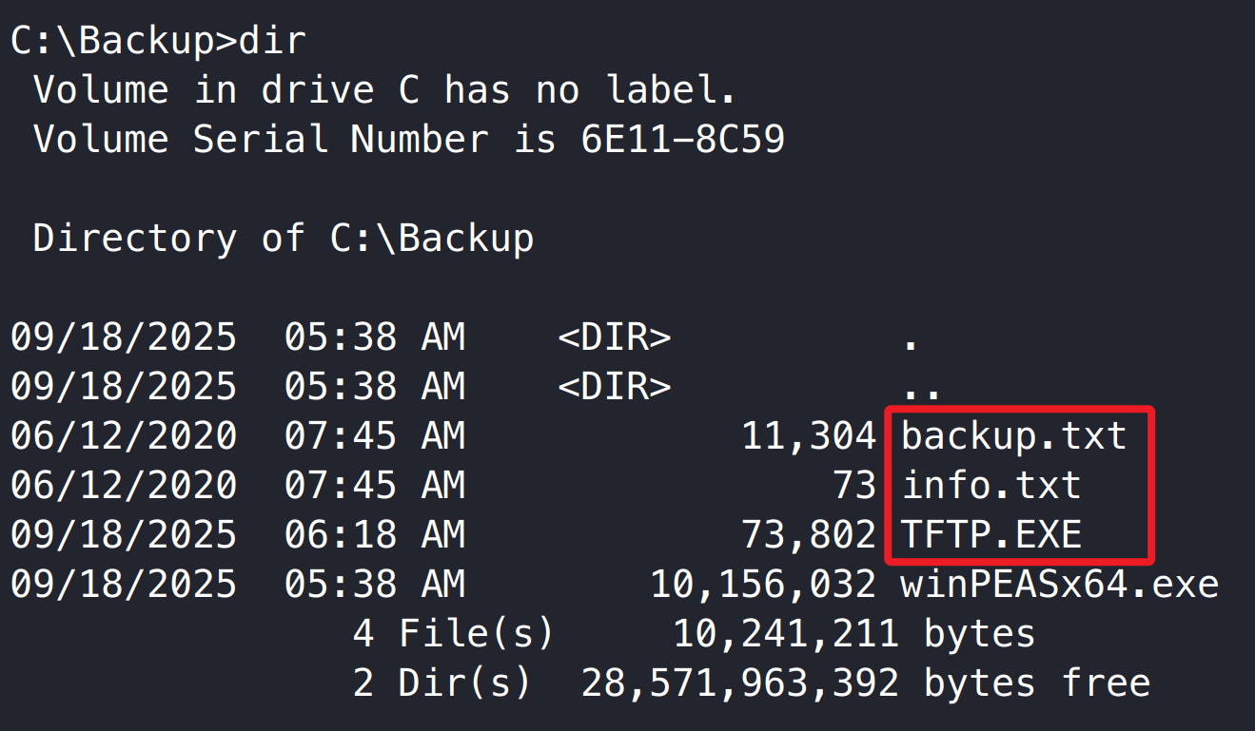The image size is (1255, 731).
Task: Click the 06:18 AM timestamp for TFTP.EXE
Action: [374, 535]
